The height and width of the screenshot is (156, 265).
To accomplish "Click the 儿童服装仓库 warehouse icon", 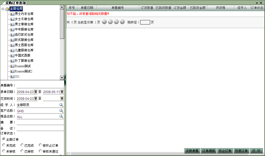I will pos(12,51).
